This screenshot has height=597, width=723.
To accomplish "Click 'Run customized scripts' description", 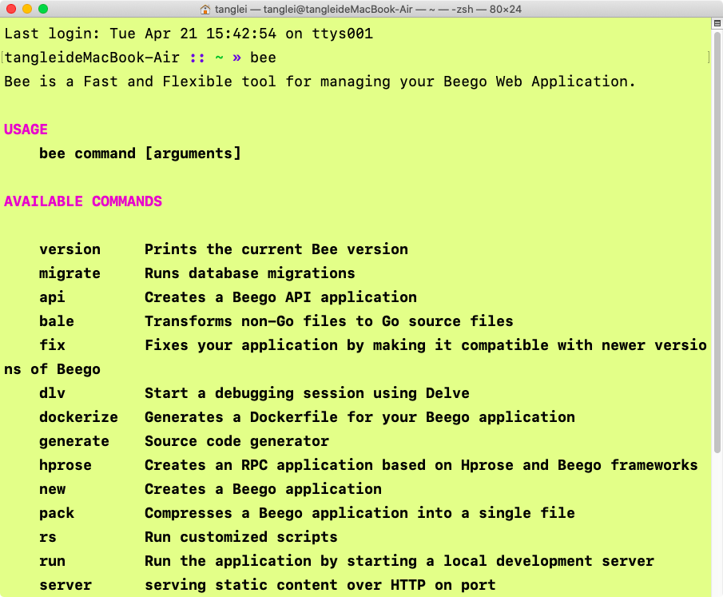I will 241,537.
